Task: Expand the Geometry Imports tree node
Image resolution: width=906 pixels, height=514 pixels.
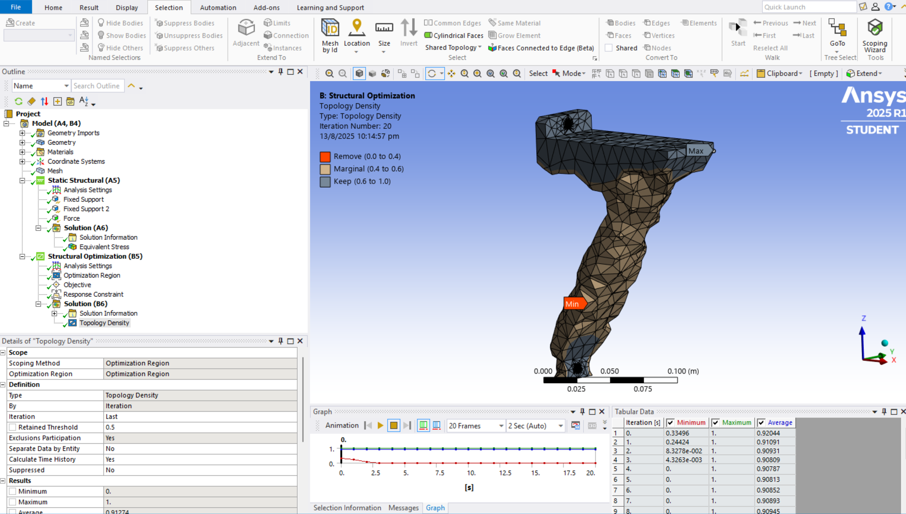Action: (x=23, y=133)
